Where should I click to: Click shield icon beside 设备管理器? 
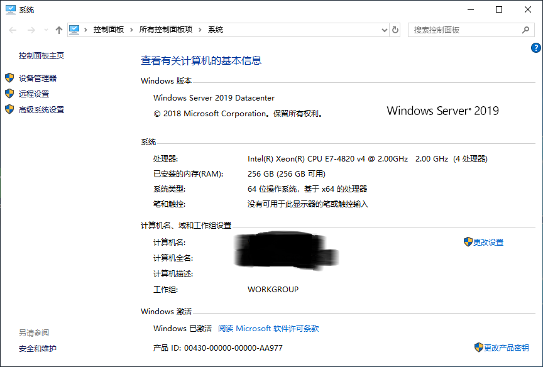click(9, 77)
